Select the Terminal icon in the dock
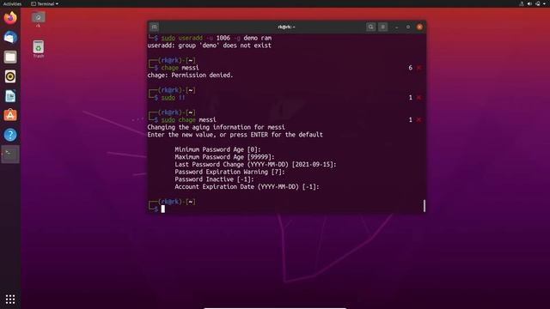Screen dimensions: 550x309 click(x=10, y=154)
